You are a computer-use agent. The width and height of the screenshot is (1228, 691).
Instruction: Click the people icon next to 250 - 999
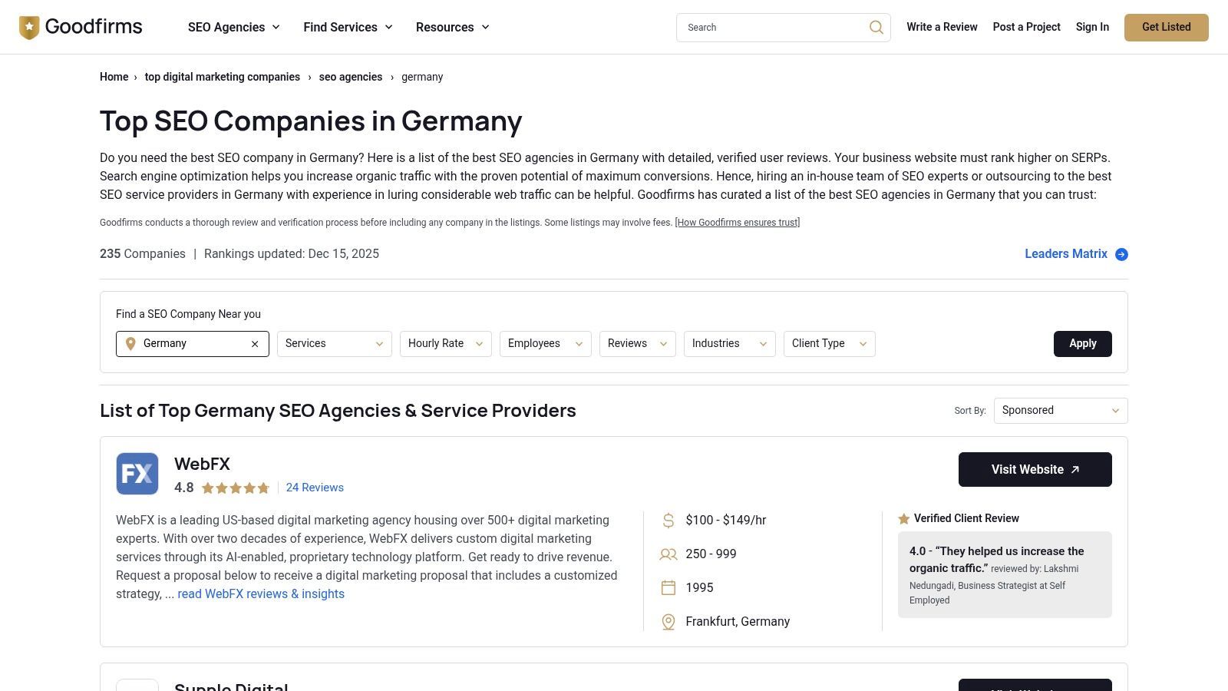[x=667, y=554]
